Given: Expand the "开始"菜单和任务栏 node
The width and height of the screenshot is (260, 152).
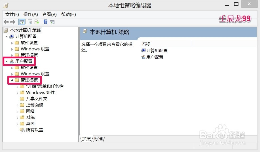Looking at the screenshot, I should tap(17, 87).
